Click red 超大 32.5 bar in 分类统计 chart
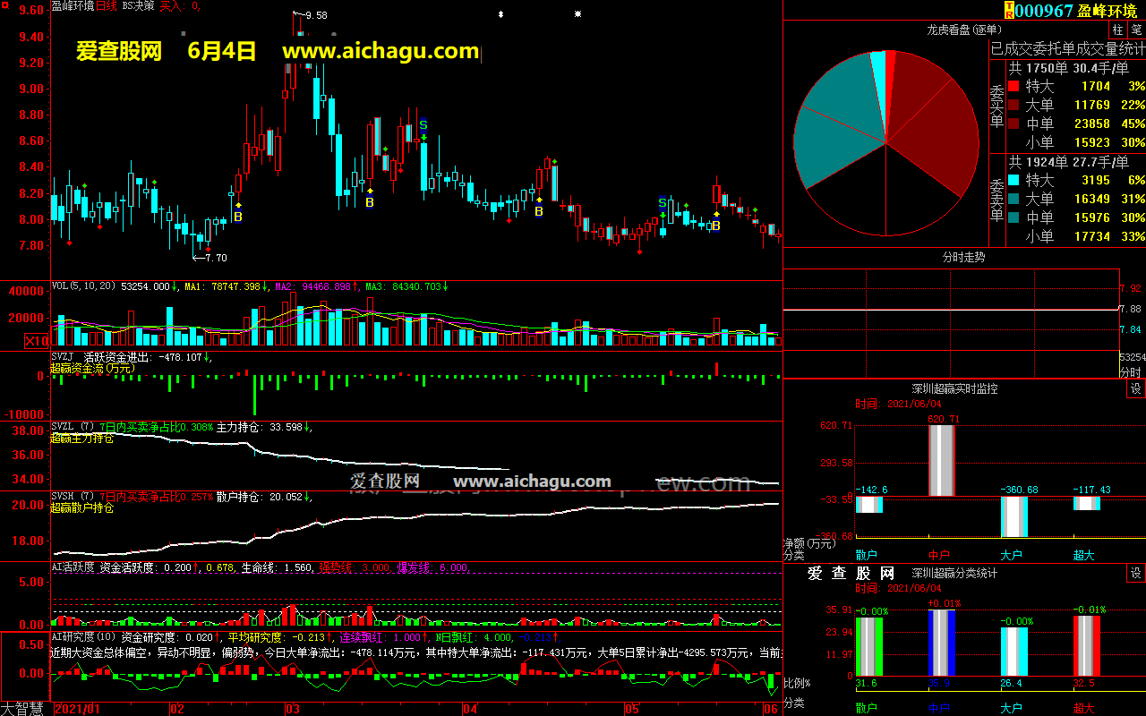Viewport: 1146px width, 716px height. click(1087, 646)
